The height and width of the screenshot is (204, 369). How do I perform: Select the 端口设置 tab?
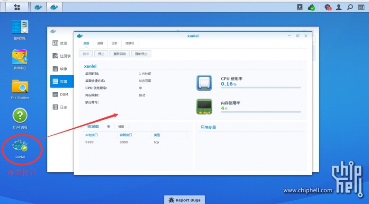point(93,126)
